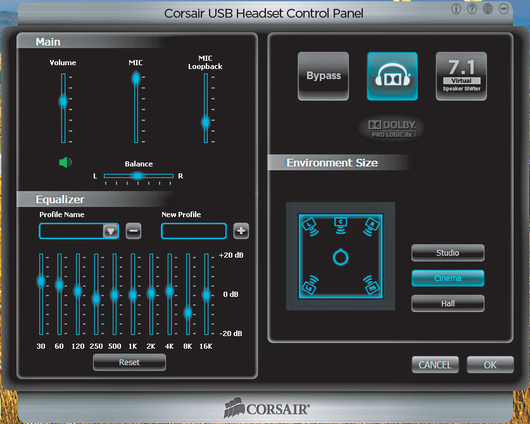The height and width of the screenshot is (424, 530).
Task: Open the help question mark icon
Action: tap(472, 9)
